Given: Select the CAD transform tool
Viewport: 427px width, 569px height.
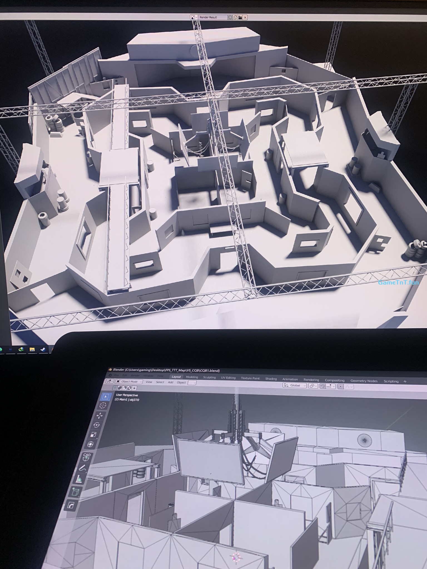Looking at the screenshot, I should click(87, 458).
